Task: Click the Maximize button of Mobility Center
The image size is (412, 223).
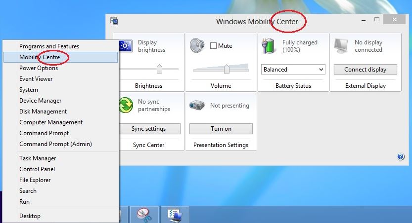Action: coord(377,19)
